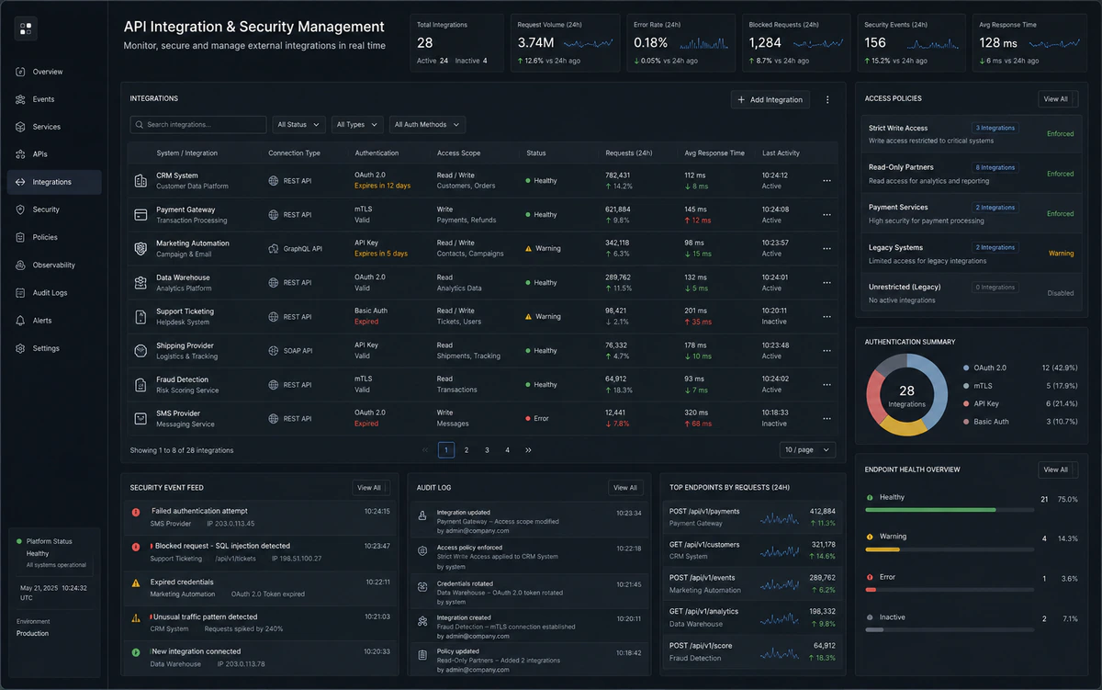Change the 10 / page dropdown
The image size is (1102, 690).
pos(807,450)
